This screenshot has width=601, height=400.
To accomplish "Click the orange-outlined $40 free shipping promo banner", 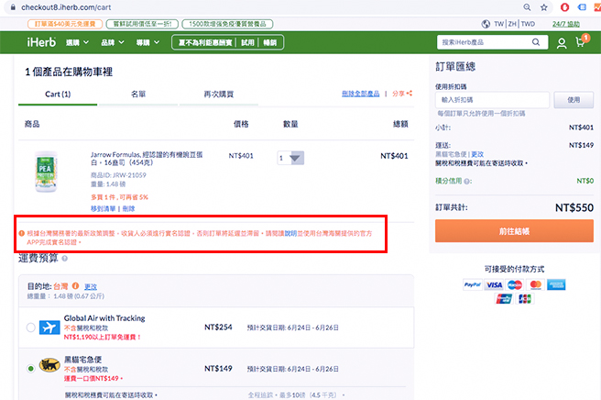I will pos(65,24).
